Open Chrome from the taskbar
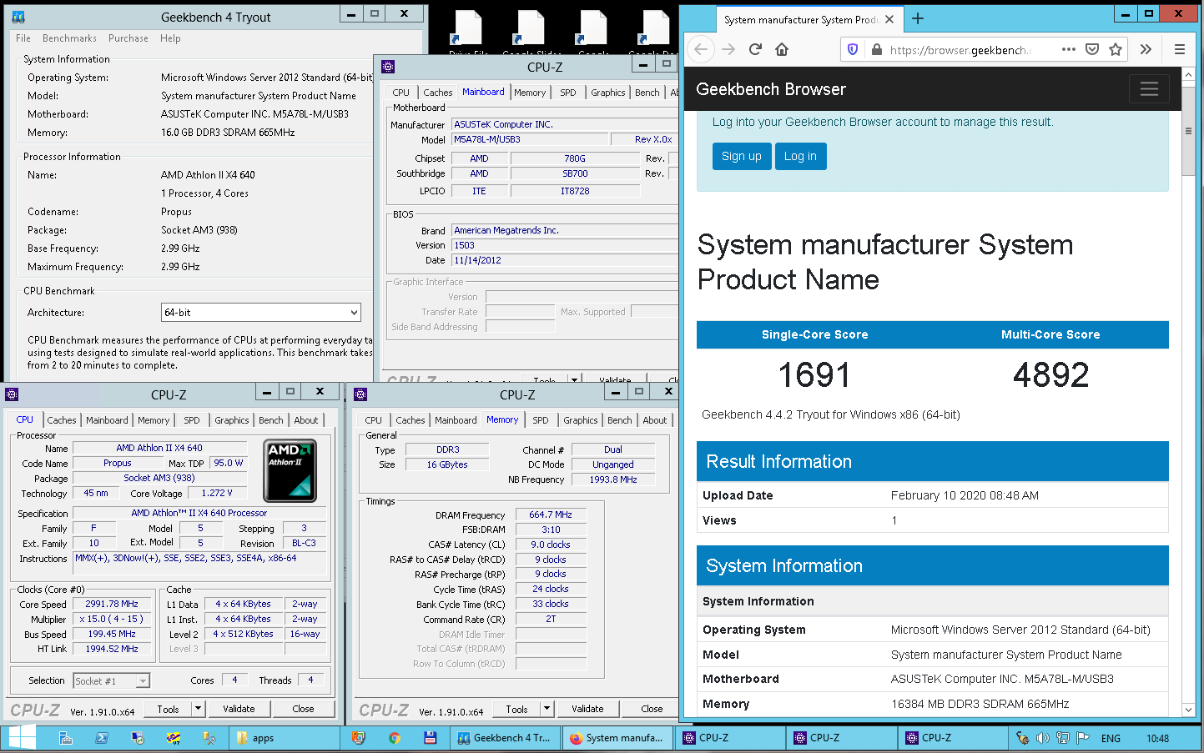This screenshot has width=1204, height=753. point(394,738)
